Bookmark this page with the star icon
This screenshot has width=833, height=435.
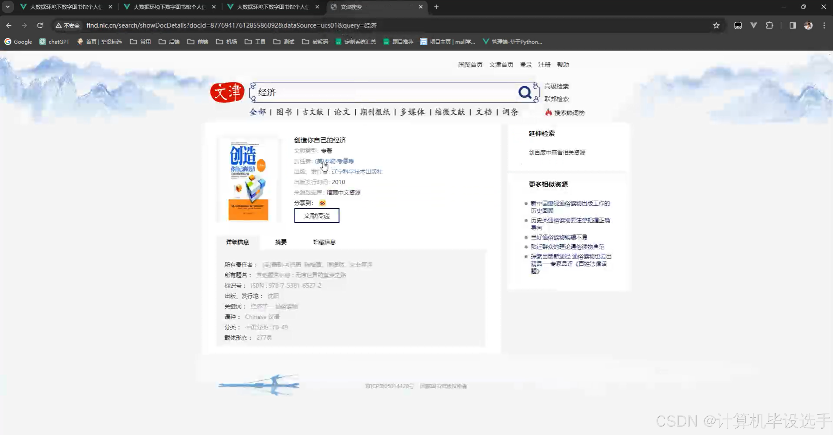716,26
